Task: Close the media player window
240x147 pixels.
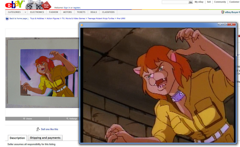Action: (231, 24)
